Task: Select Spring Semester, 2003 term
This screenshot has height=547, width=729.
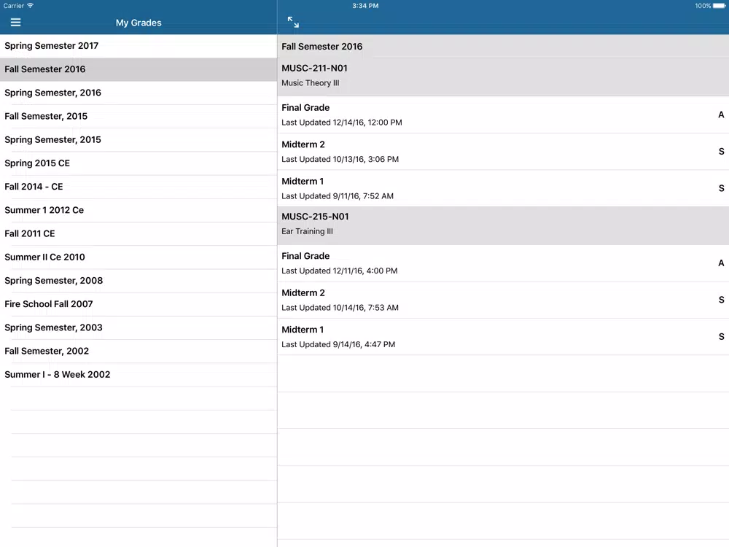Action: click(139, 328)
